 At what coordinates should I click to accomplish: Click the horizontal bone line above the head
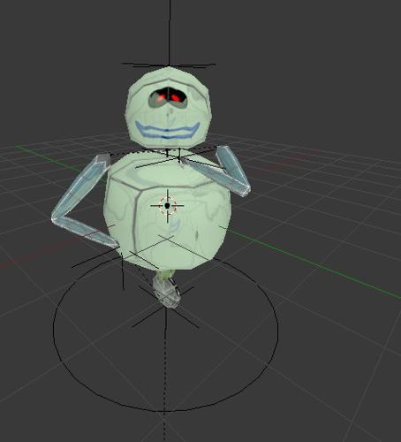169,65
